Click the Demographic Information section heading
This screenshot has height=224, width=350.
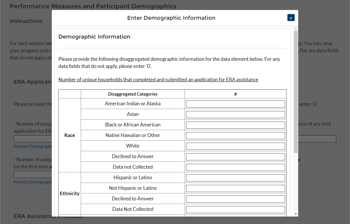tap(94, 37)
